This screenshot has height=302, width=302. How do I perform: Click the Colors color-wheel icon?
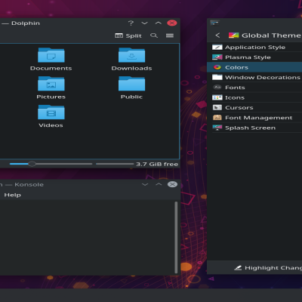click(217, 67)
